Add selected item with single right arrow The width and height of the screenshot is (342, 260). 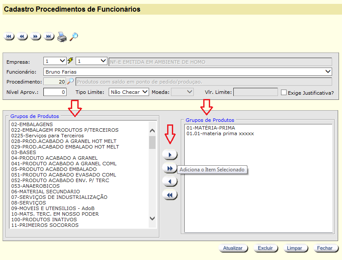(170, 155)
